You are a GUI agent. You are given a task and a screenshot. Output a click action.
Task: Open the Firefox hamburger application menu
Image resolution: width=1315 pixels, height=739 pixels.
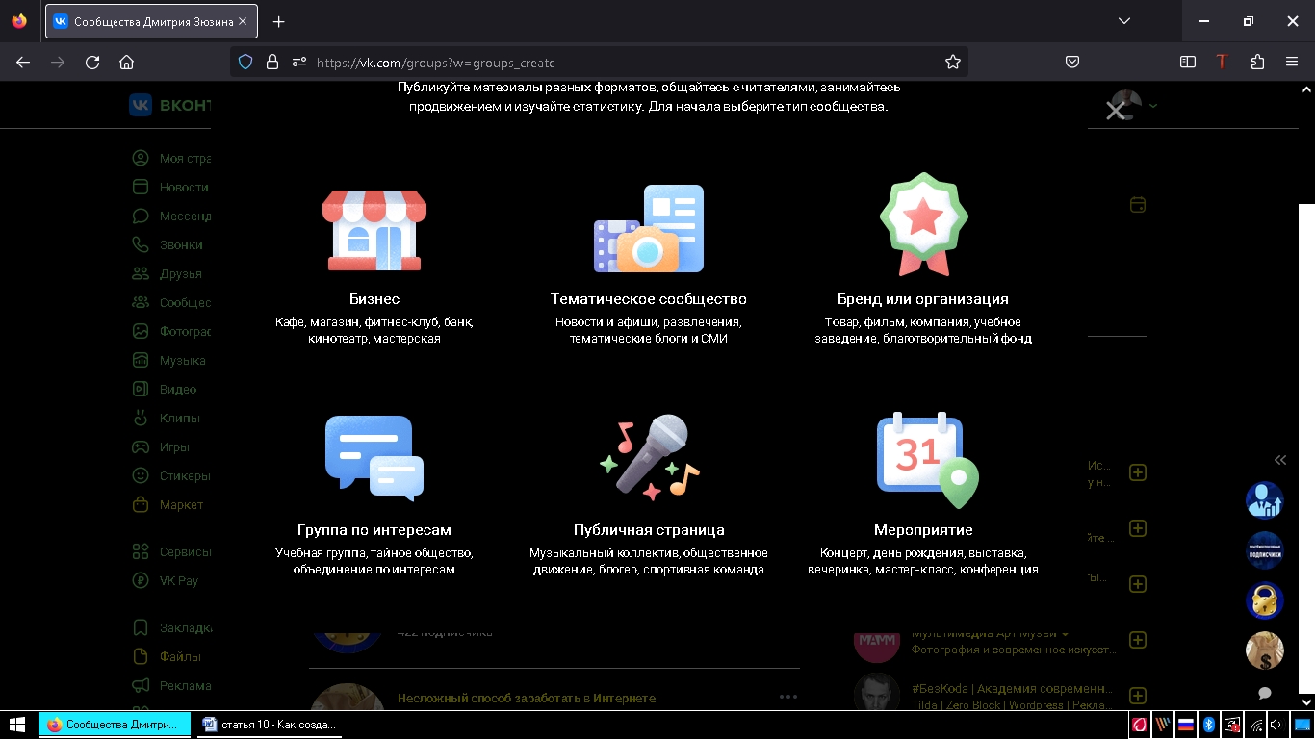[1292, 62]
